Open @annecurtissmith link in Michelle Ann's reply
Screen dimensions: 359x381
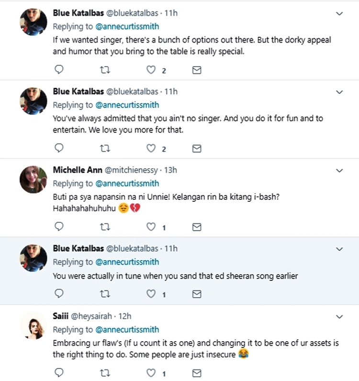tap(127, 183)
